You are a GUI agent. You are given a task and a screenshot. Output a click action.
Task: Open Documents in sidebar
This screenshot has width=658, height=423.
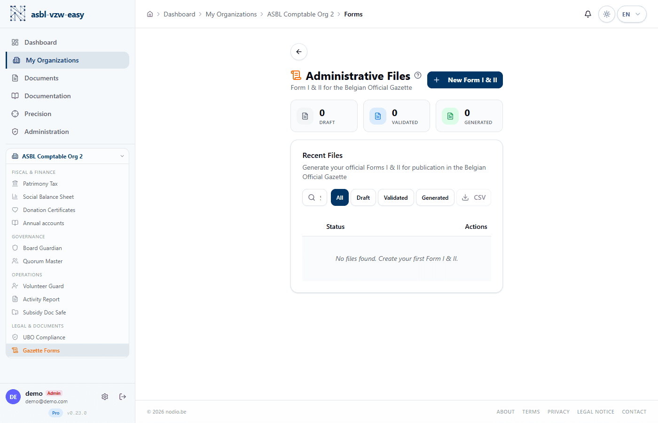[x=68, y=78]
